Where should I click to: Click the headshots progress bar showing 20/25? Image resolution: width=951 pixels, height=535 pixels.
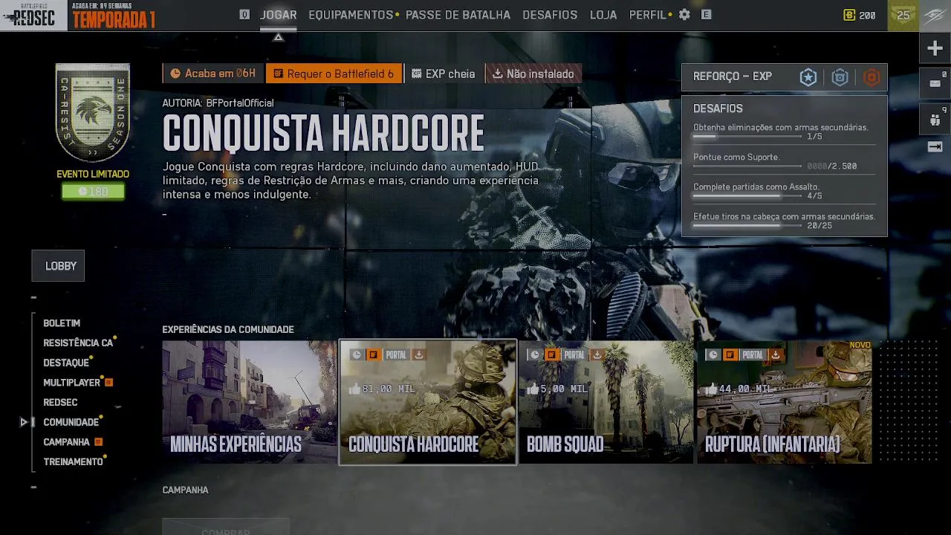747,226
